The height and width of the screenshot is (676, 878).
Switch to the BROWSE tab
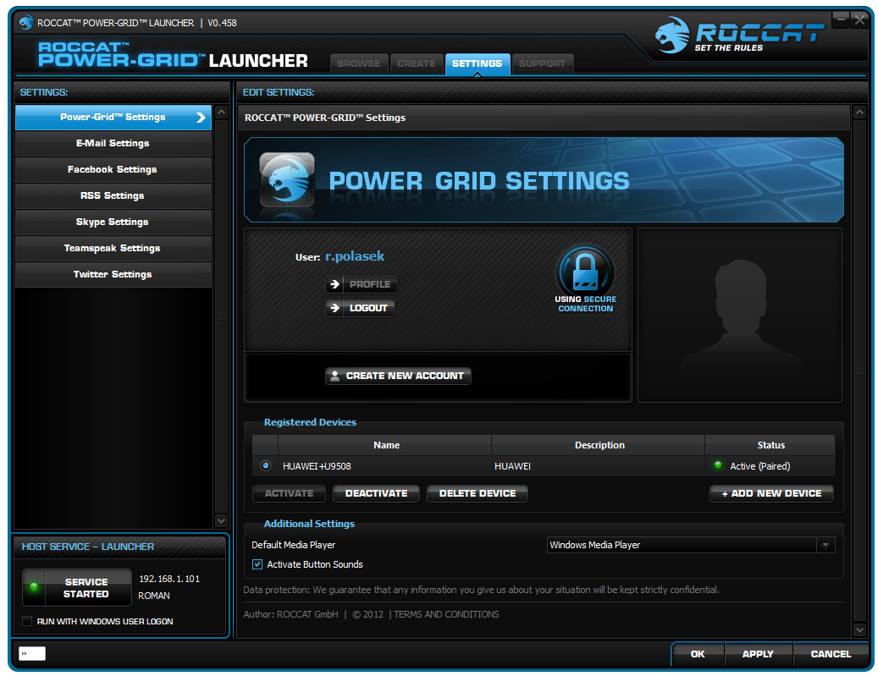coord(359,63)
